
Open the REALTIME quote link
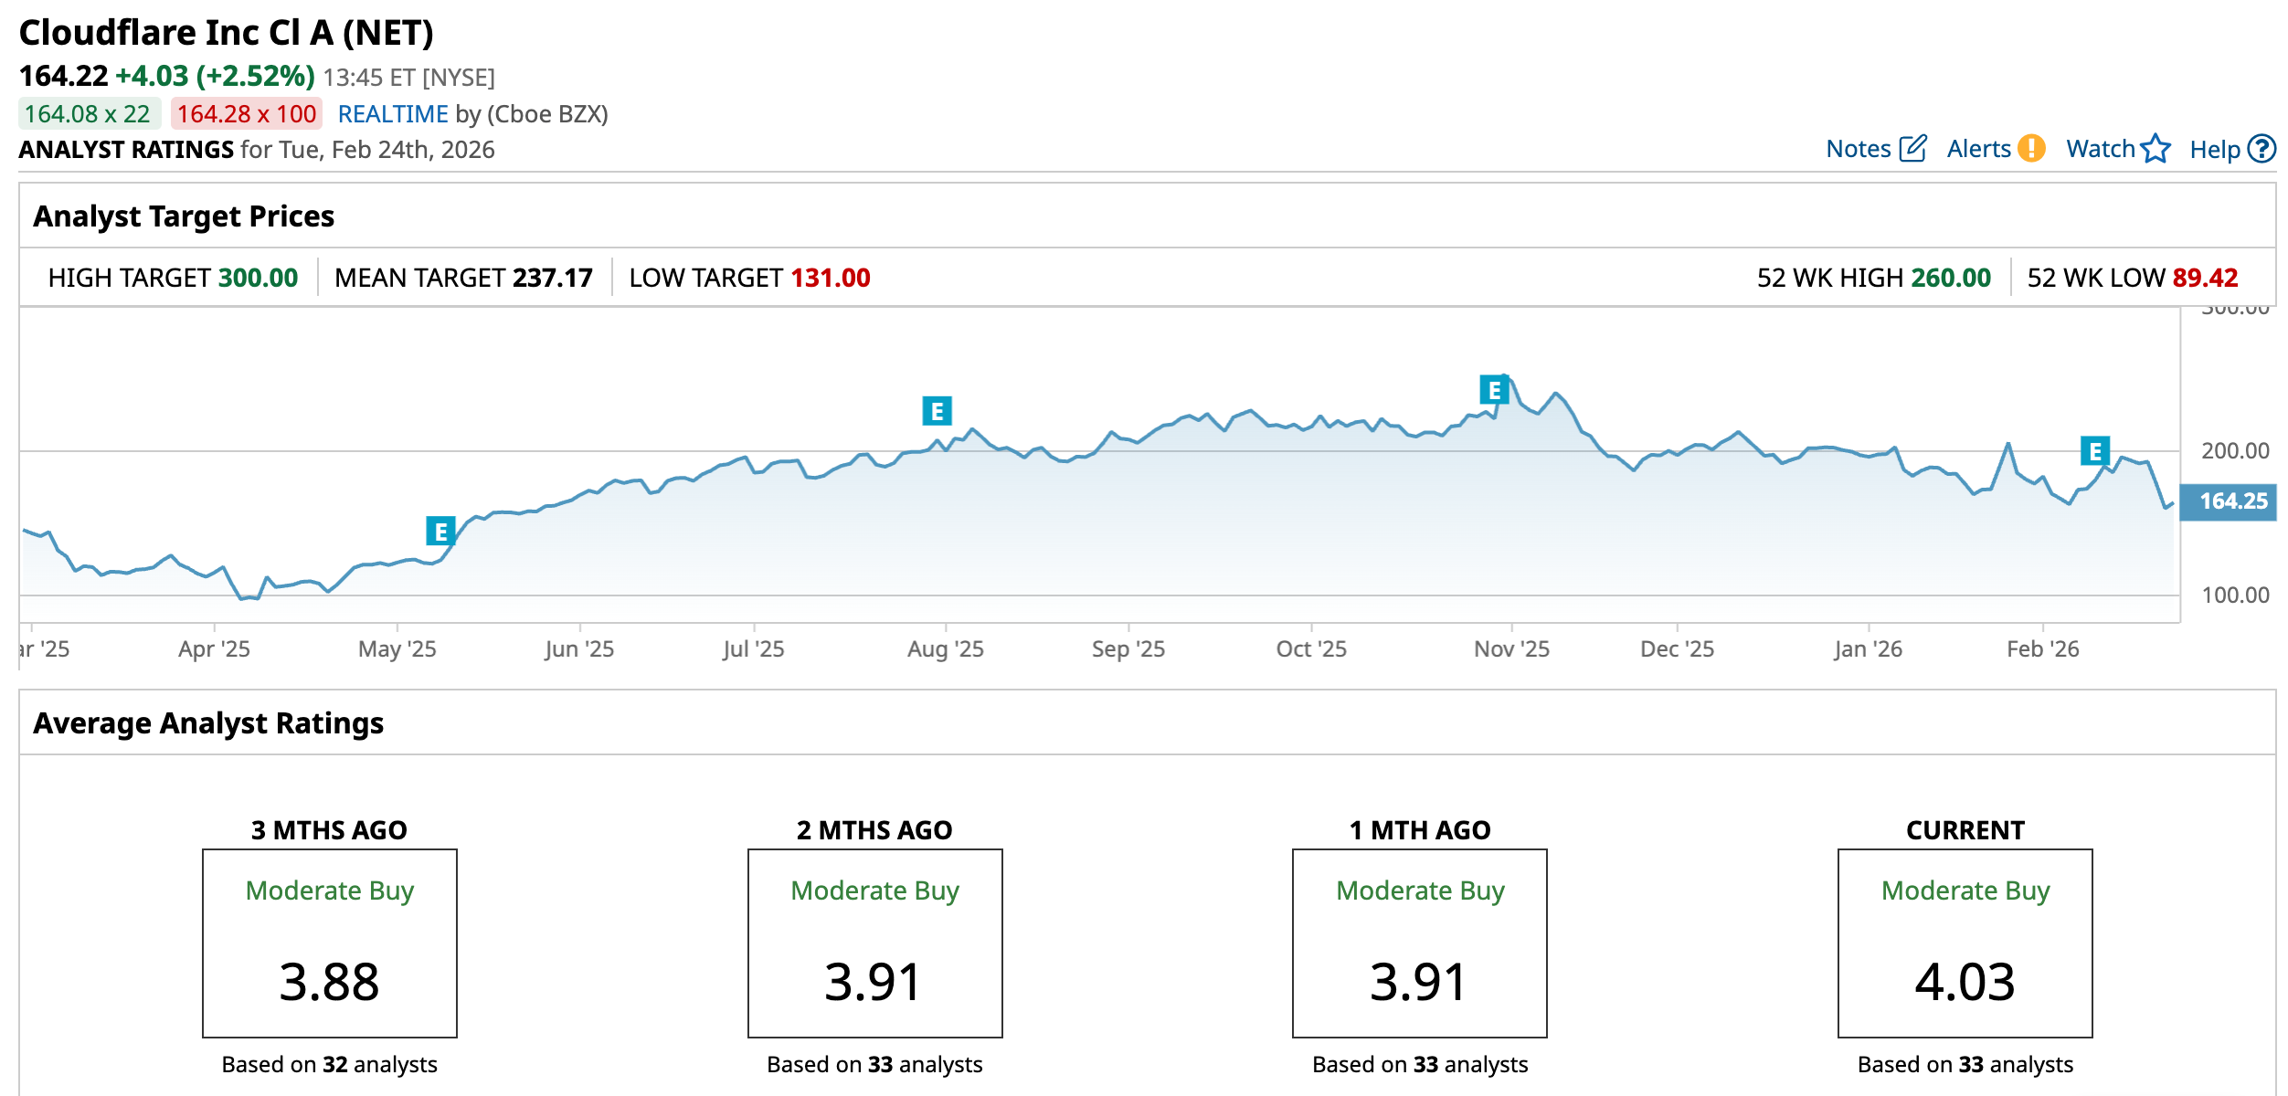(393, 114)
